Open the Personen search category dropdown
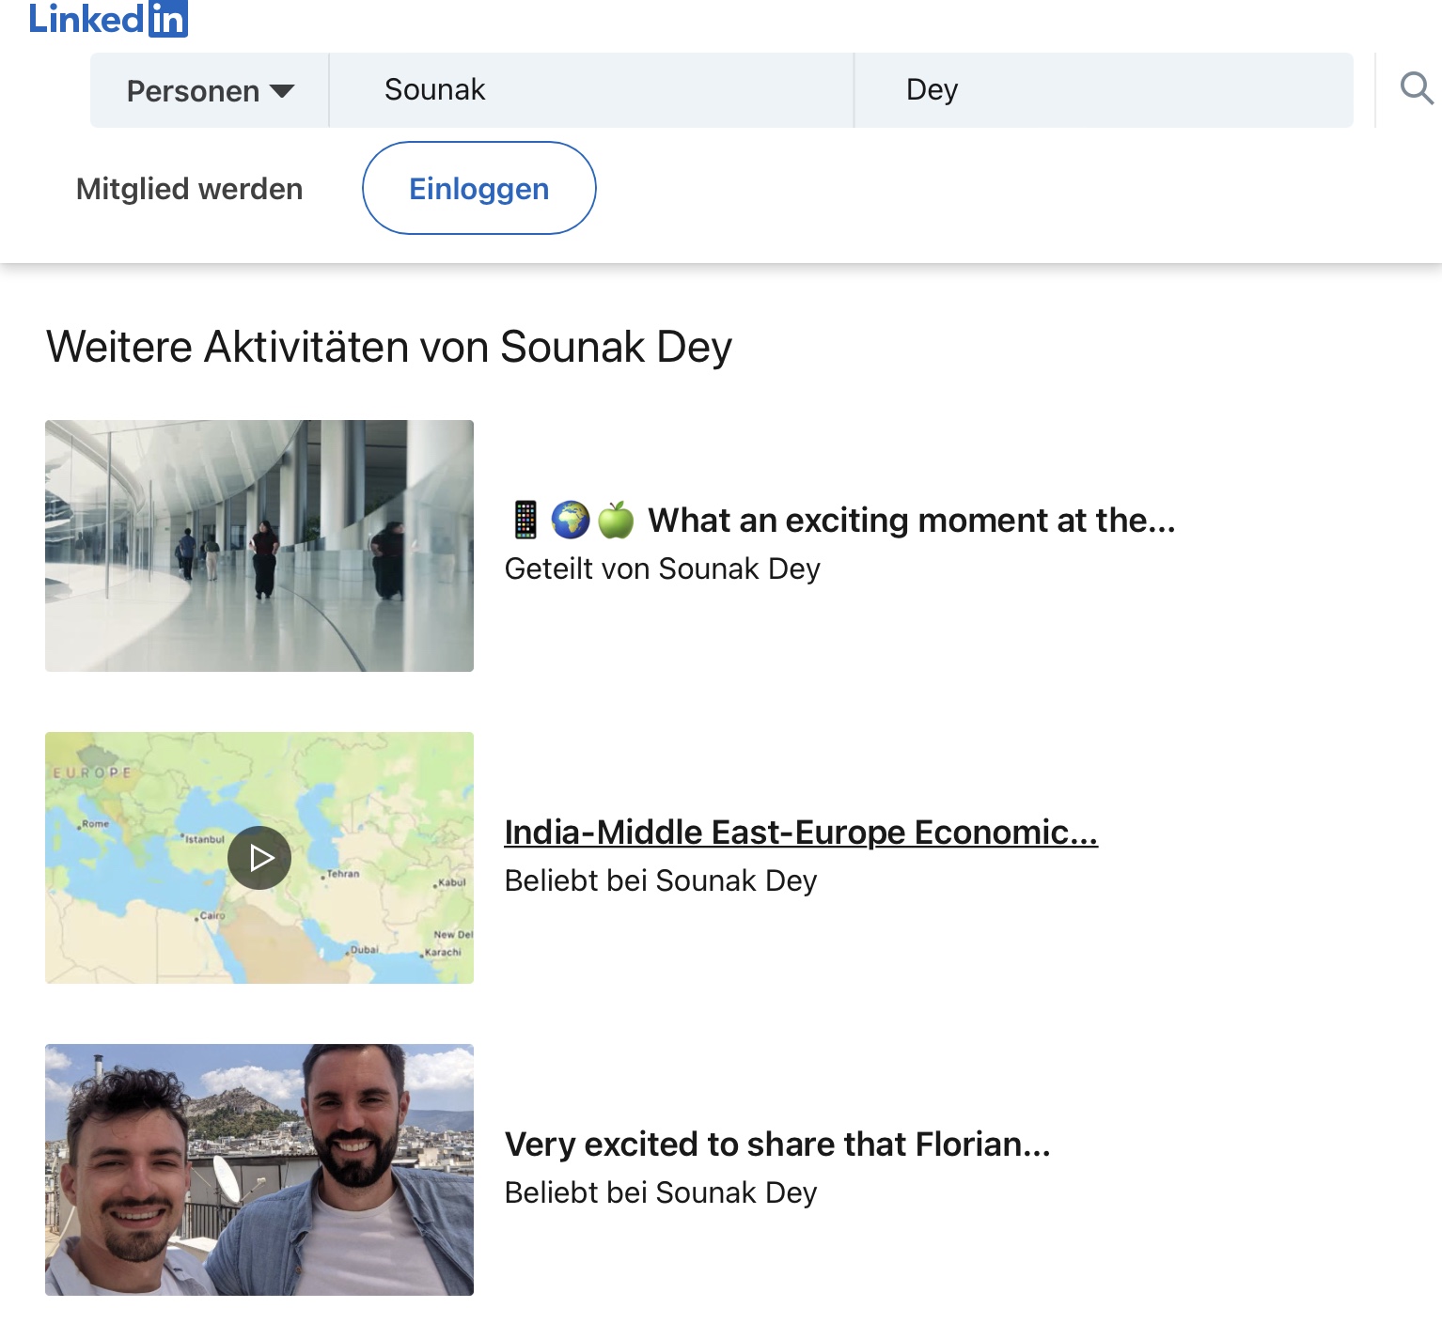Screen dimensions: 1442x1339 click(x=209, y=90)
